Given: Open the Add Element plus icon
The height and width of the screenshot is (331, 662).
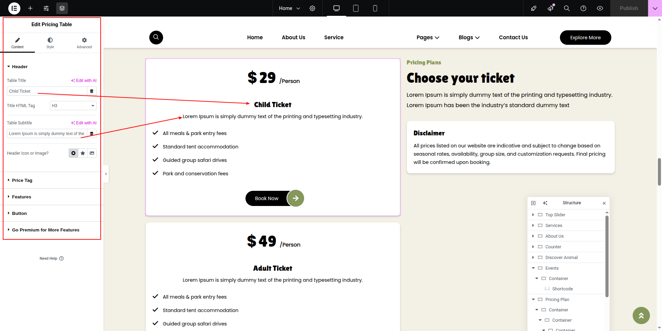Looking at the screenshot, I should pyautogui.click(x=30, y=8).
